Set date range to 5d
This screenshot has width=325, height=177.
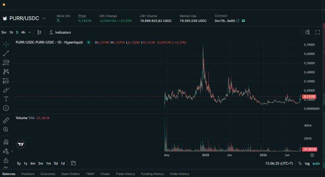(56, 164)
